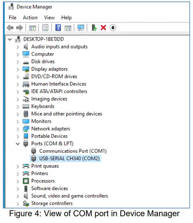Viewport: 193px width, 223px height.
Task: Open the Help menu
Action: [x=66, y=18]
